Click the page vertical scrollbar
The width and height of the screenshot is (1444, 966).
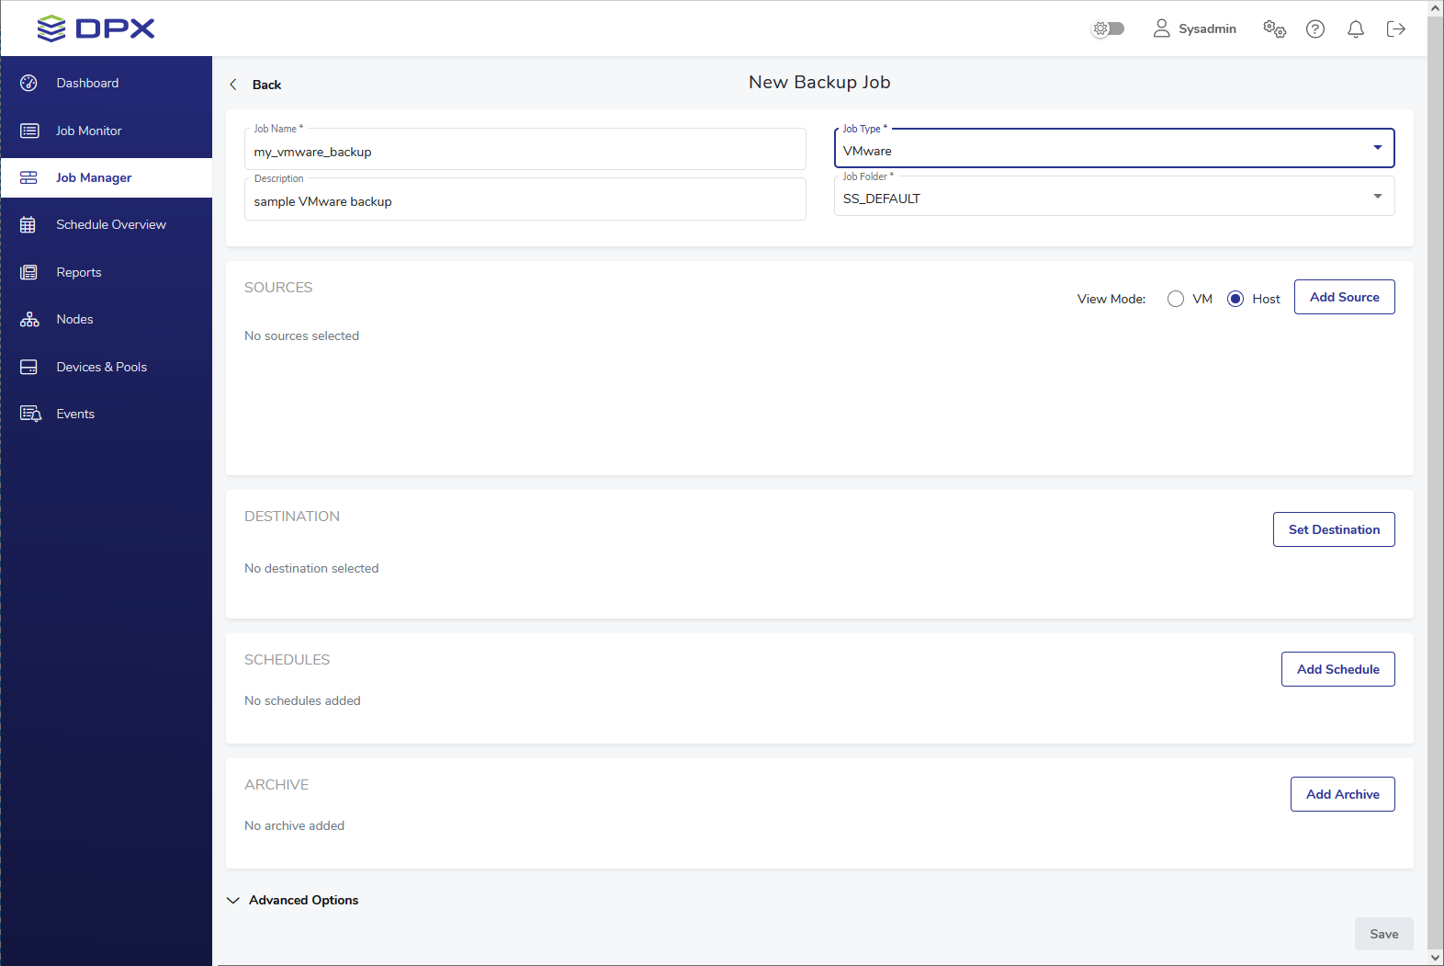tap(1435, 460)
